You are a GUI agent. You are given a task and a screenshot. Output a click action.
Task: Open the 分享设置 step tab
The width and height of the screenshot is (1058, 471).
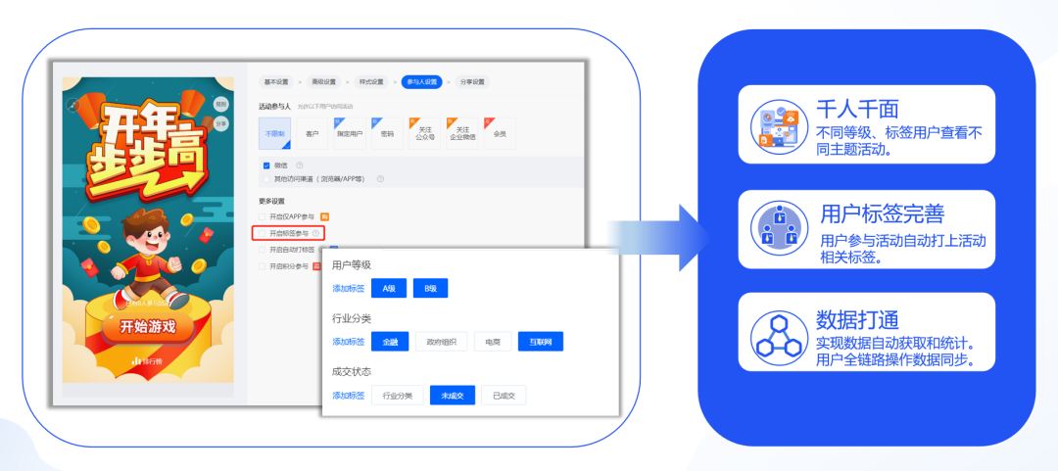pyautogui.click(x=472, y=81)
